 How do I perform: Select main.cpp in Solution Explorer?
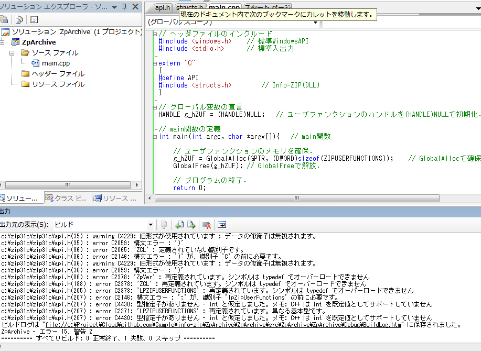click(56, 63)
